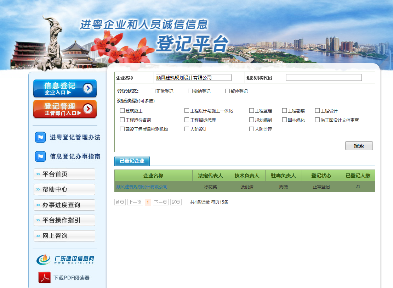
Task: Click the flag icon beside 进粤登记管理办法
Action: coord(40,137)
